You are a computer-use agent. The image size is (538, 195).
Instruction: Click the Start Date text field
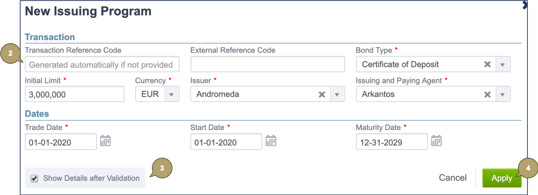coord(226,142)
